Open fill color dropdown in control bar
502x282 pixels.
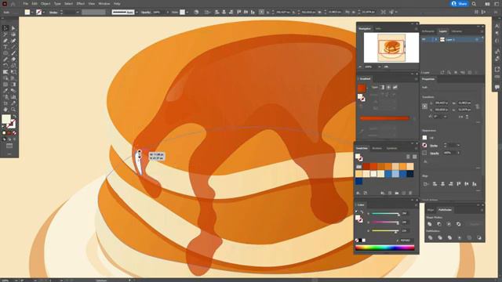point(32,13)
